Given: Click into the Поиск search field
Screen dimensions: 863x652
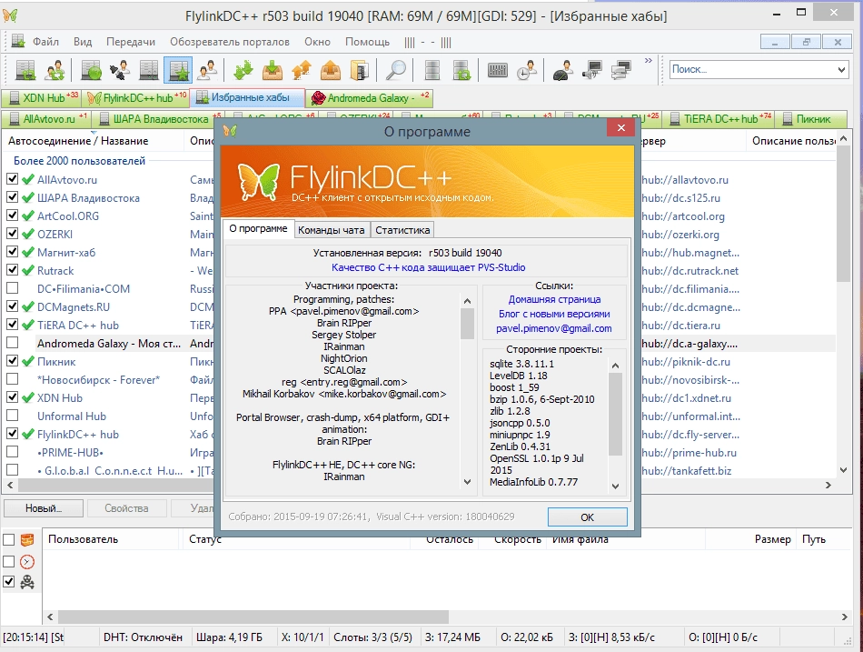Looking at the screenshot, I should coord(752,69).
